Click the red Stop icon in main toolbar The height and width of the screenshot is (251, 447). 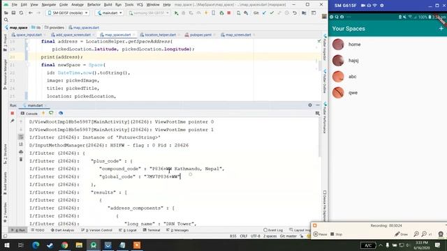click(x=229, y=13)
